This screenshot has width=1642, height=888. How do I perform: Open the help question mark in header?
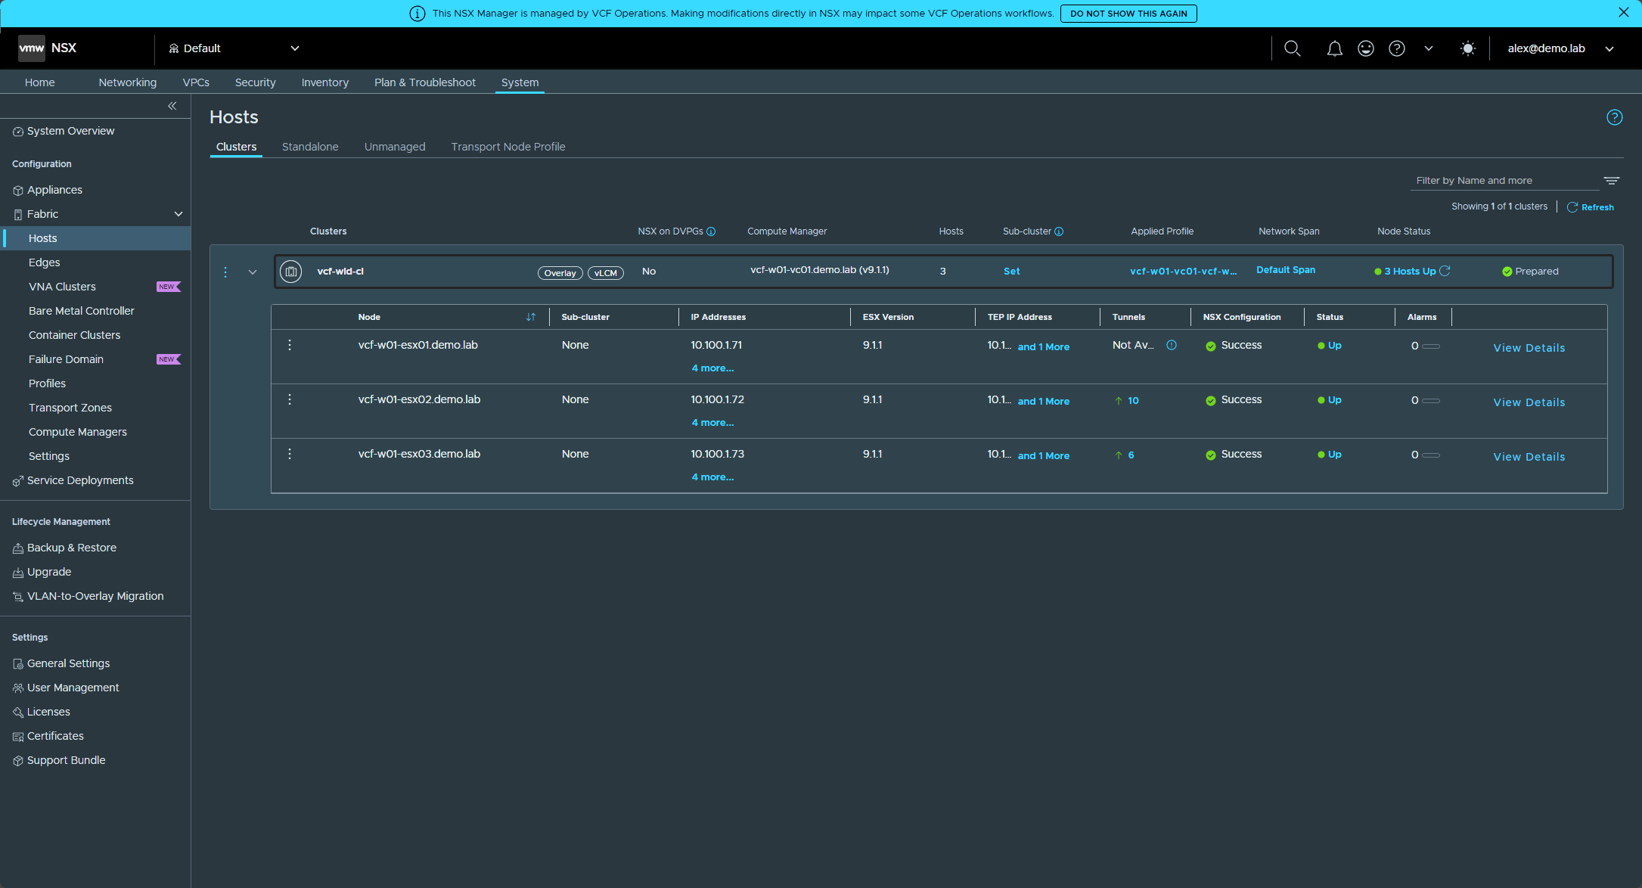1397,48
